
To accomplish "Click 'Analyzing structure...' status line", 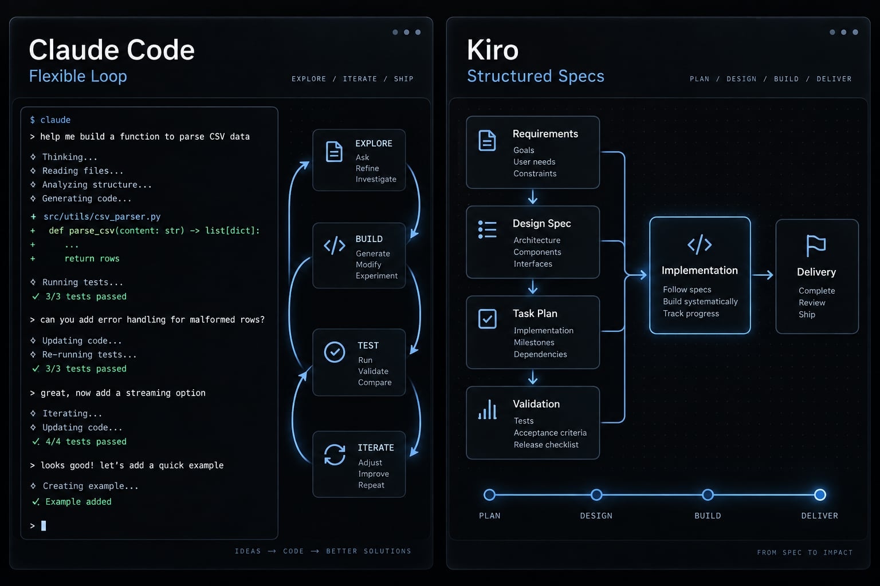I will 92,184.
